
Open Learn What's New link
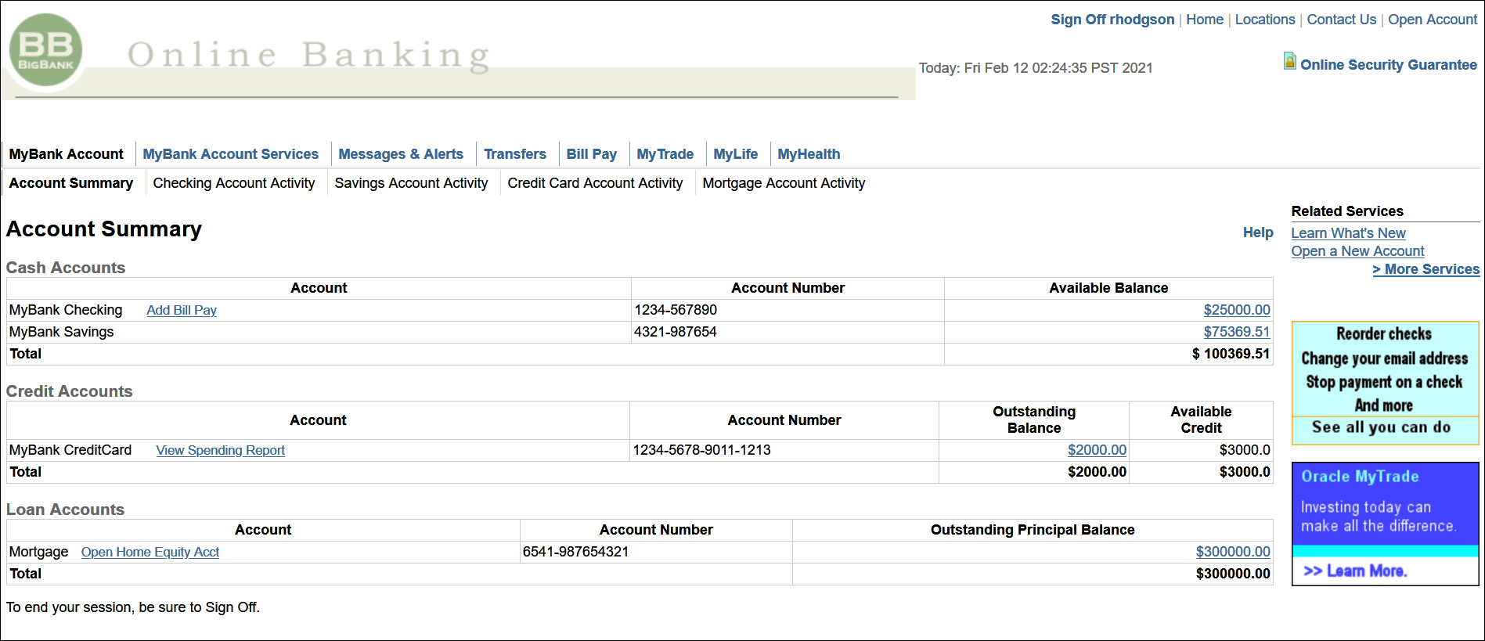click(x=1348, y=233)
